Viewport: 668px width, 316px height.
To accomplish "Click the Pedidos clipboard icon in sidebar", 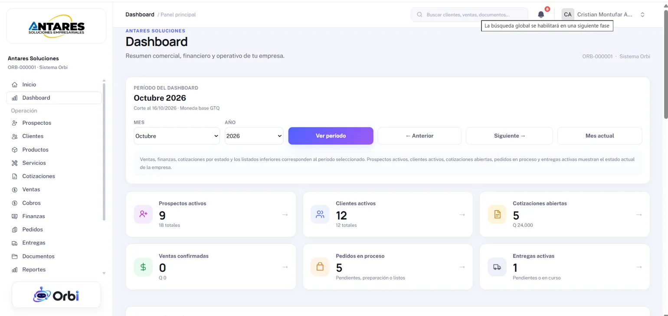I will [x=14, y=230].
